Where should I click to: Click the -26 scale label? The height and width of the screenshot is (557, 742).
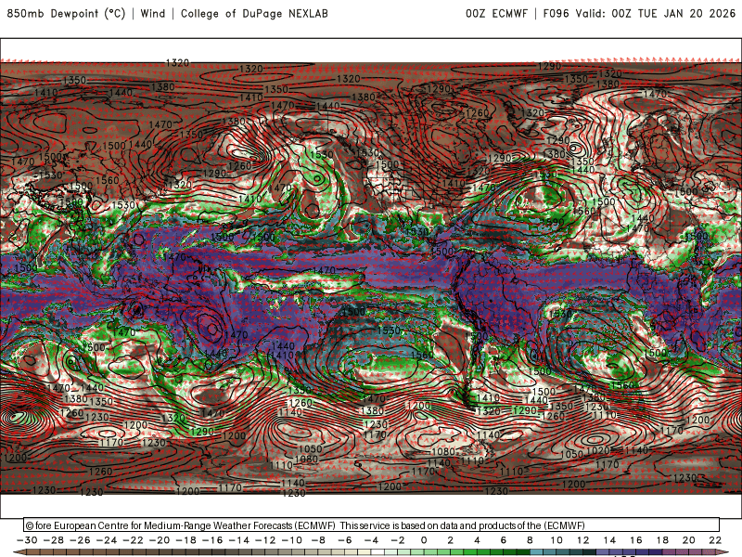tap(80, 540)
